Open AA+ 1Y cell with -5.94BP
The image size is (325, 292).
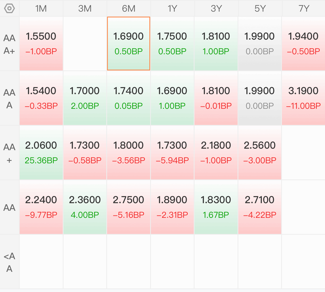(172, 153)
